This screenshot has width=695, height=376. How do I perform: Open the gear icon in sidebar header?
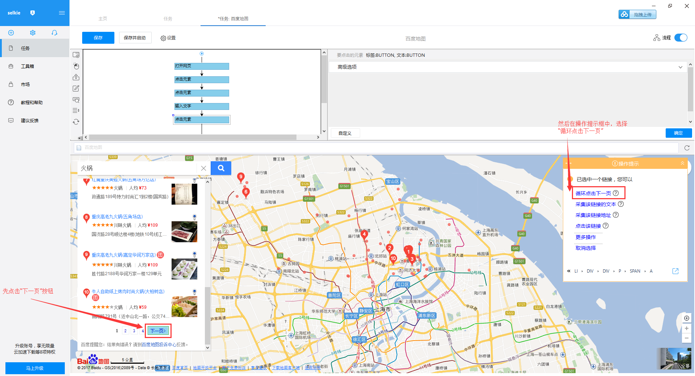tap(33, 33)
